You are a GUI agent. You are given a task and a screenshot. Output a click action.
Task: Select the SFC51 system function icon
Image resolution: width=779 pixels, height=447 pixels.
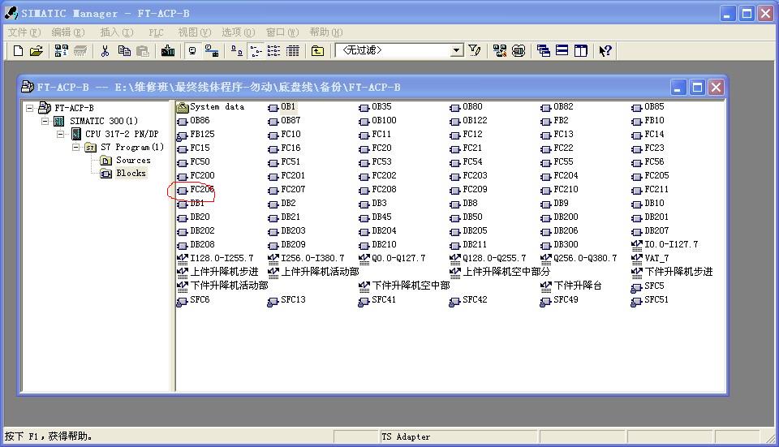[636, 301]
